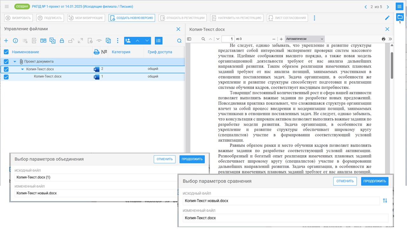
Task: Open file information via the info icon
Action: [15, 41]
